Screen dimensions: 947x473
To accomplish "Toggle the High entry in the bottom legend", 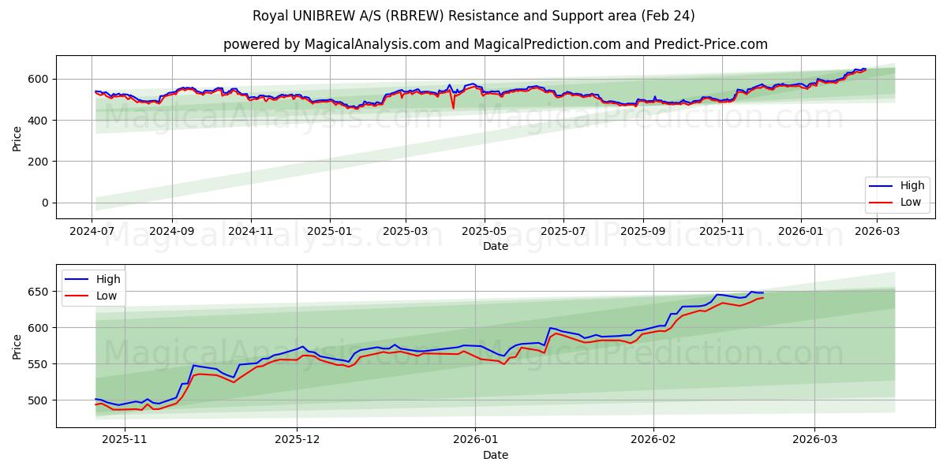I will (x=104, y=279).
